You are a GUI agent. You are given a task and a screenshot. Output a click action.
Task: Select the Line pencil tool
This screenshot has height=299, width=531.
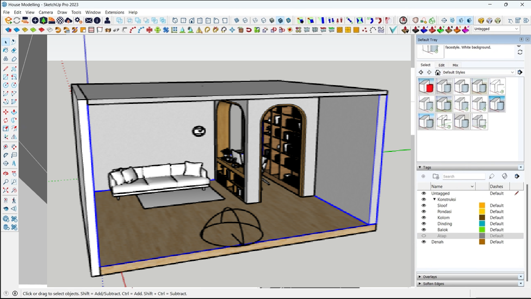6,69
